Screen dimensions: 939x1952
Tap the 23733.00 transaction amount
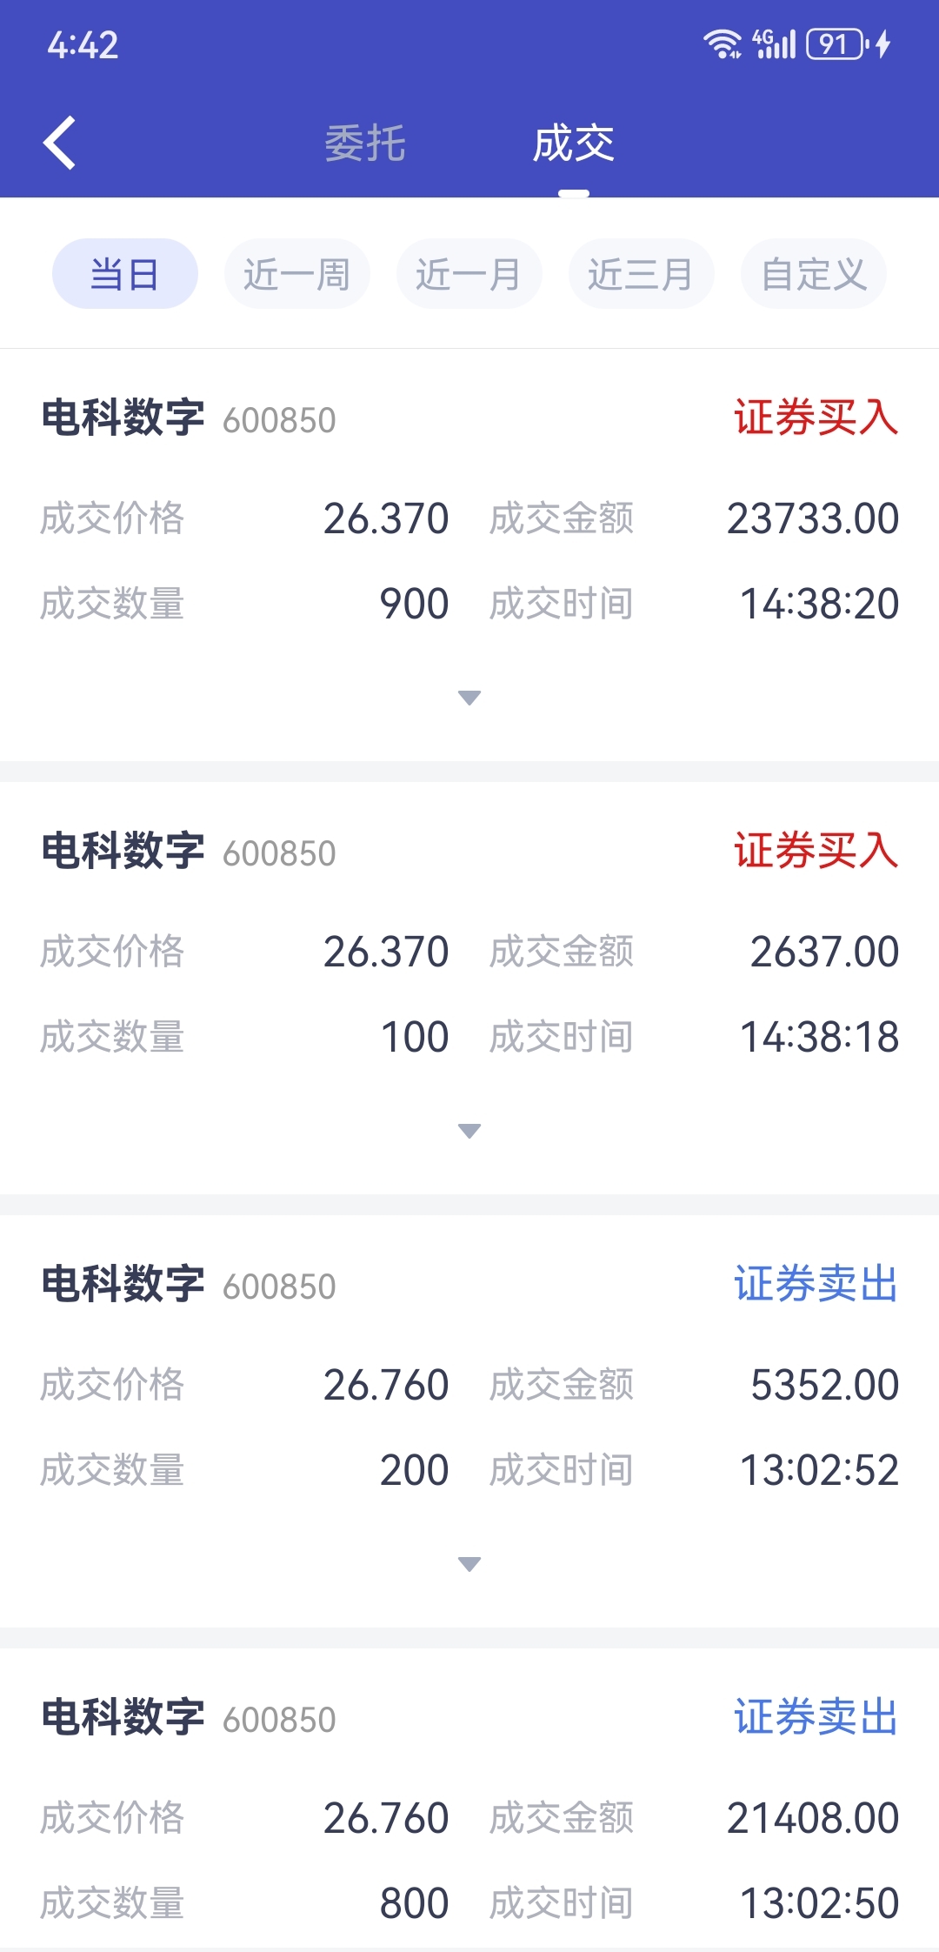pyautogui.click(x=813, y=518)
